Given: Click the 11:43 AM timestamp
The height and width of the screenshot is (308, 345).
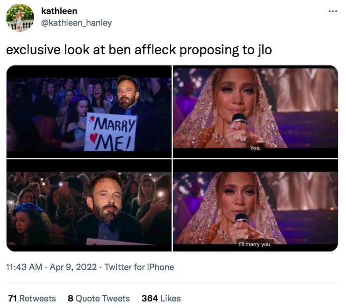Looking at the screenshot, I should click(24, 267).
